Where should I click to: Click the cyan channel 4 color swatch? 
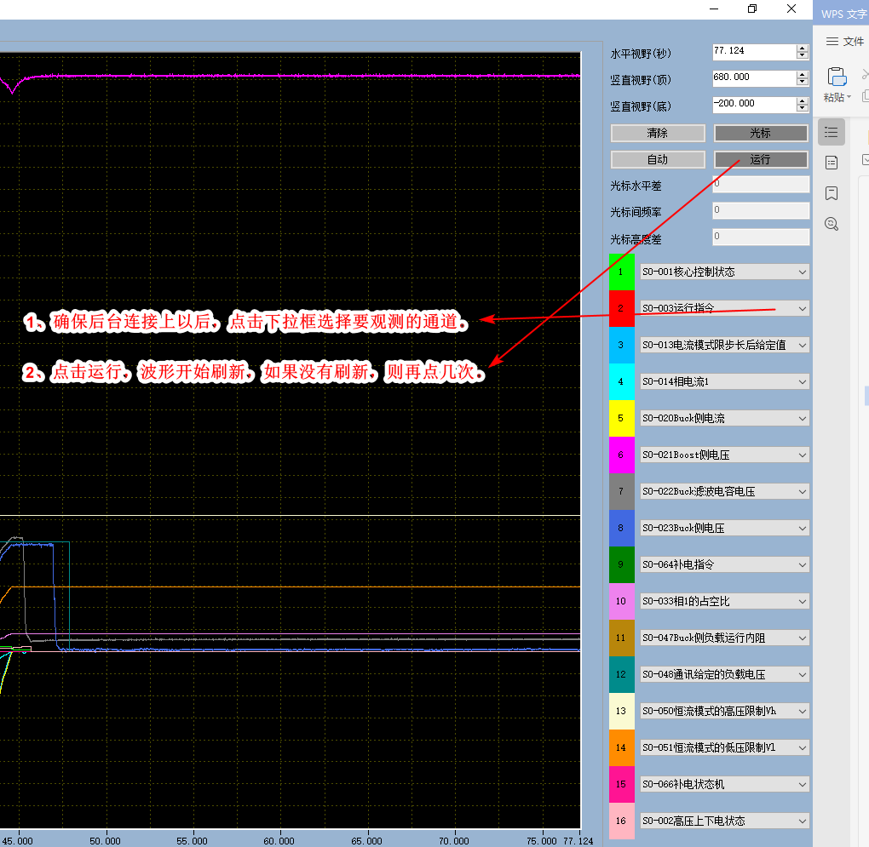click(x=621, y=381)
